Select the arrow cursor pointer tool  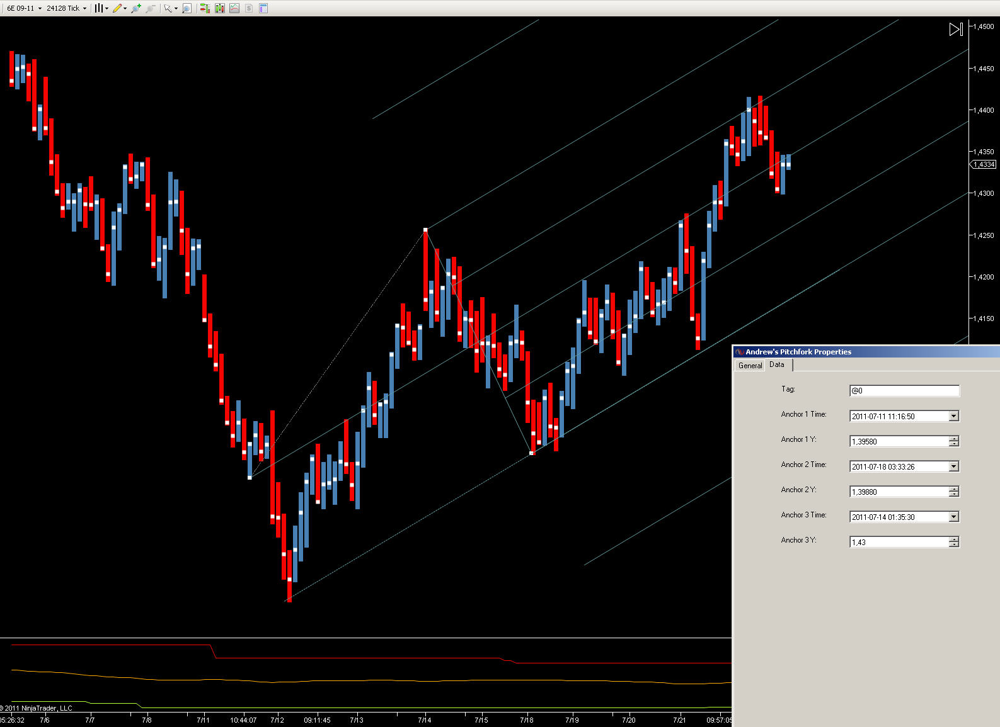coord(170,8)
